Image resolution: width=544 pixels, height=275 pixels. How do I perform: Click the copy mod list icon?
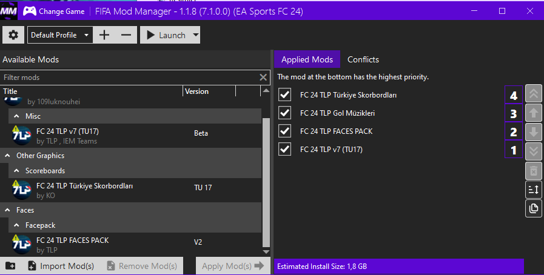pyautogui.click(x=534, y=208)
